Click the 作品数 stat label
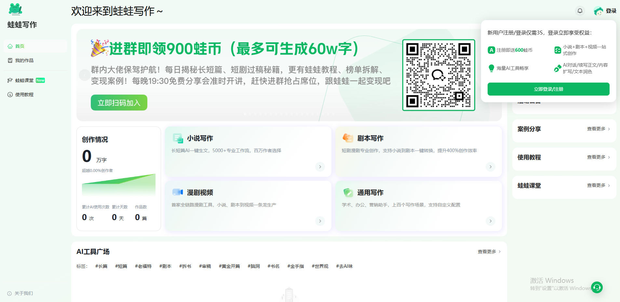The image size is (620, 302). [141, 207]
